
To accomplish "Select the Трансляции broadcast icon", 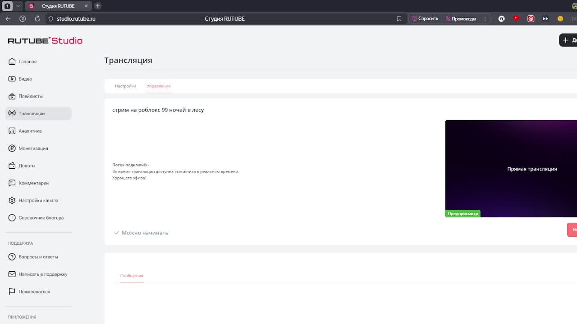I will [x=12, y=113].
